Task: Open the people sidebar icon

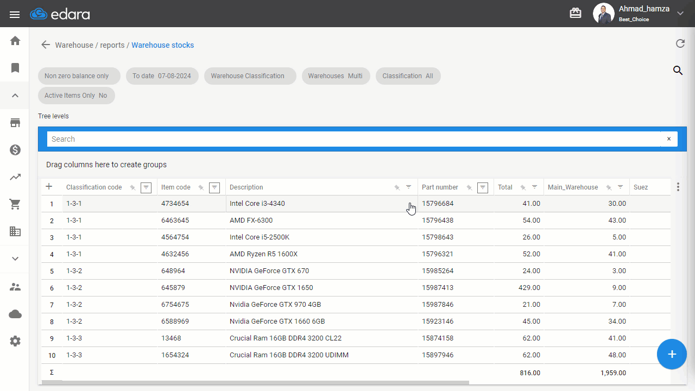Action: tap(15, 287)
